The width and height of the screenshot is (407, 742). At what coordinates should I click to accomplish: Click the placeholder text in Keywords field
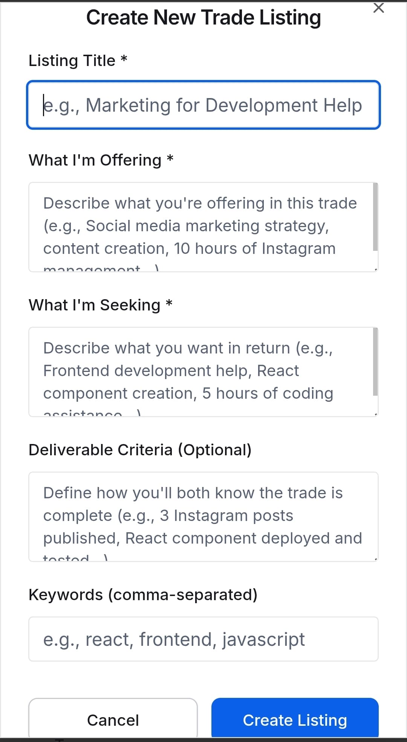174,639
